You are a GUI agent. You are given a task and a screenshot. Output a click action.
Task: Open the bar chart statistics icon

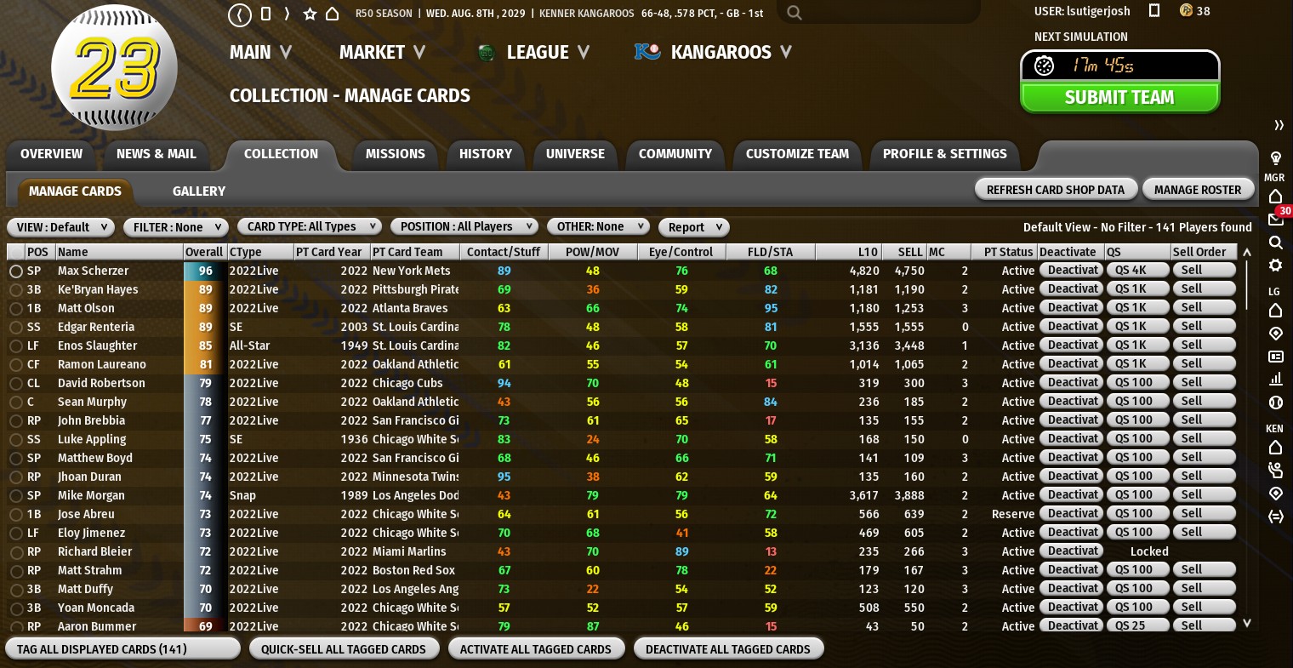pos(1275,380)
